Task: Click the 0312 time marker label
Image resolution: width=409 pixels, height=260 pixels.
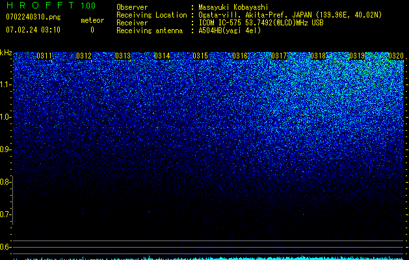Action: pyautogui.click(x=84, y=55)
